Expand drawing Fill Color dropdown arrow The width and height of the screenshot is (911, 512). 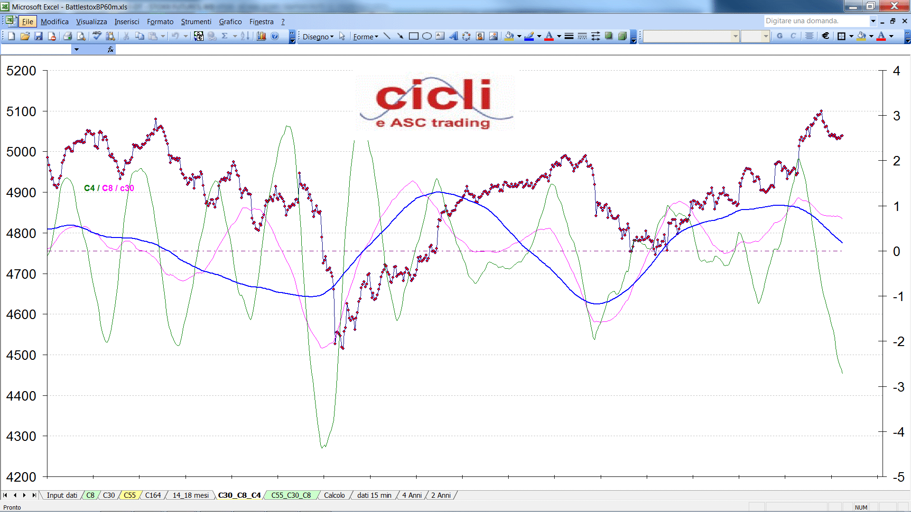tap(519, 36)
